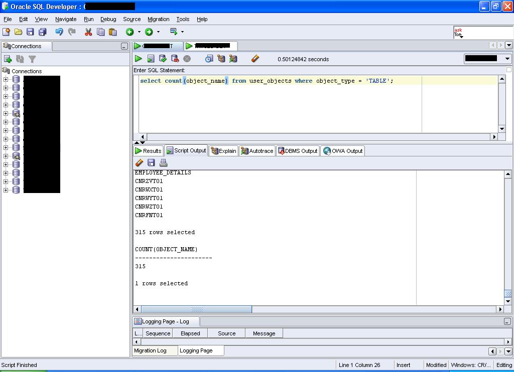
Task: Switch to the DBMS Output tab
Action: pyautogui.click(x=298, y=151)
